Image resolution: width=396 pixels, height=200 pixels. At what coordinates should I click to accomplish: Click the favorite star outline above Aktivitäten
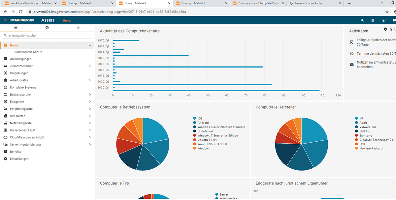click(x=391, y=29)
